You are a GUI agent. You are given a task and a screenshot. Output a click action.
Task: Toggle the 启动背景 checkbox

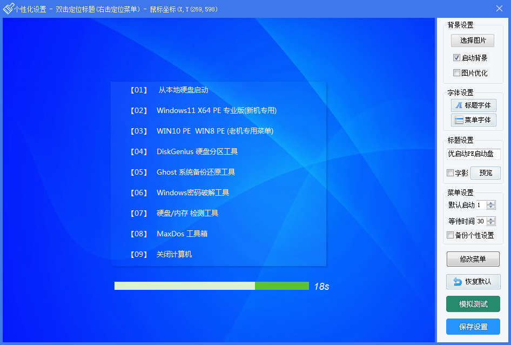pos(456,58)
